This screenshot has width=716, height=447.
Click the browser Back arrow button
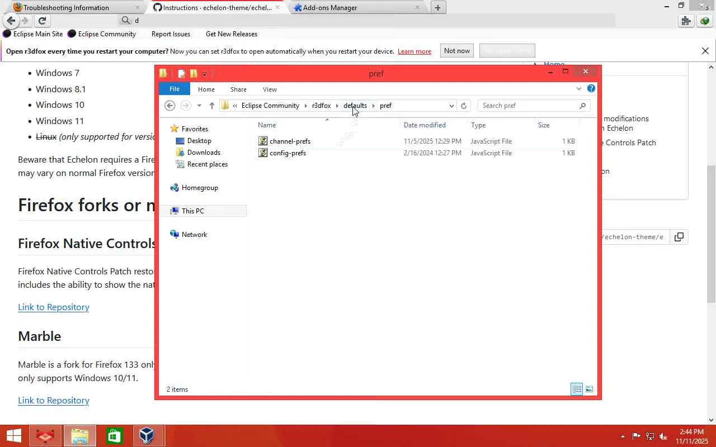pyautogui.click(x=11, y=21)
